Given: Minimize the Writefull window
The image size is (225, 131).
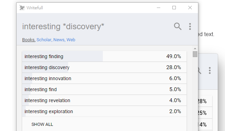Looking at the screenshot, I should (159, 8).
